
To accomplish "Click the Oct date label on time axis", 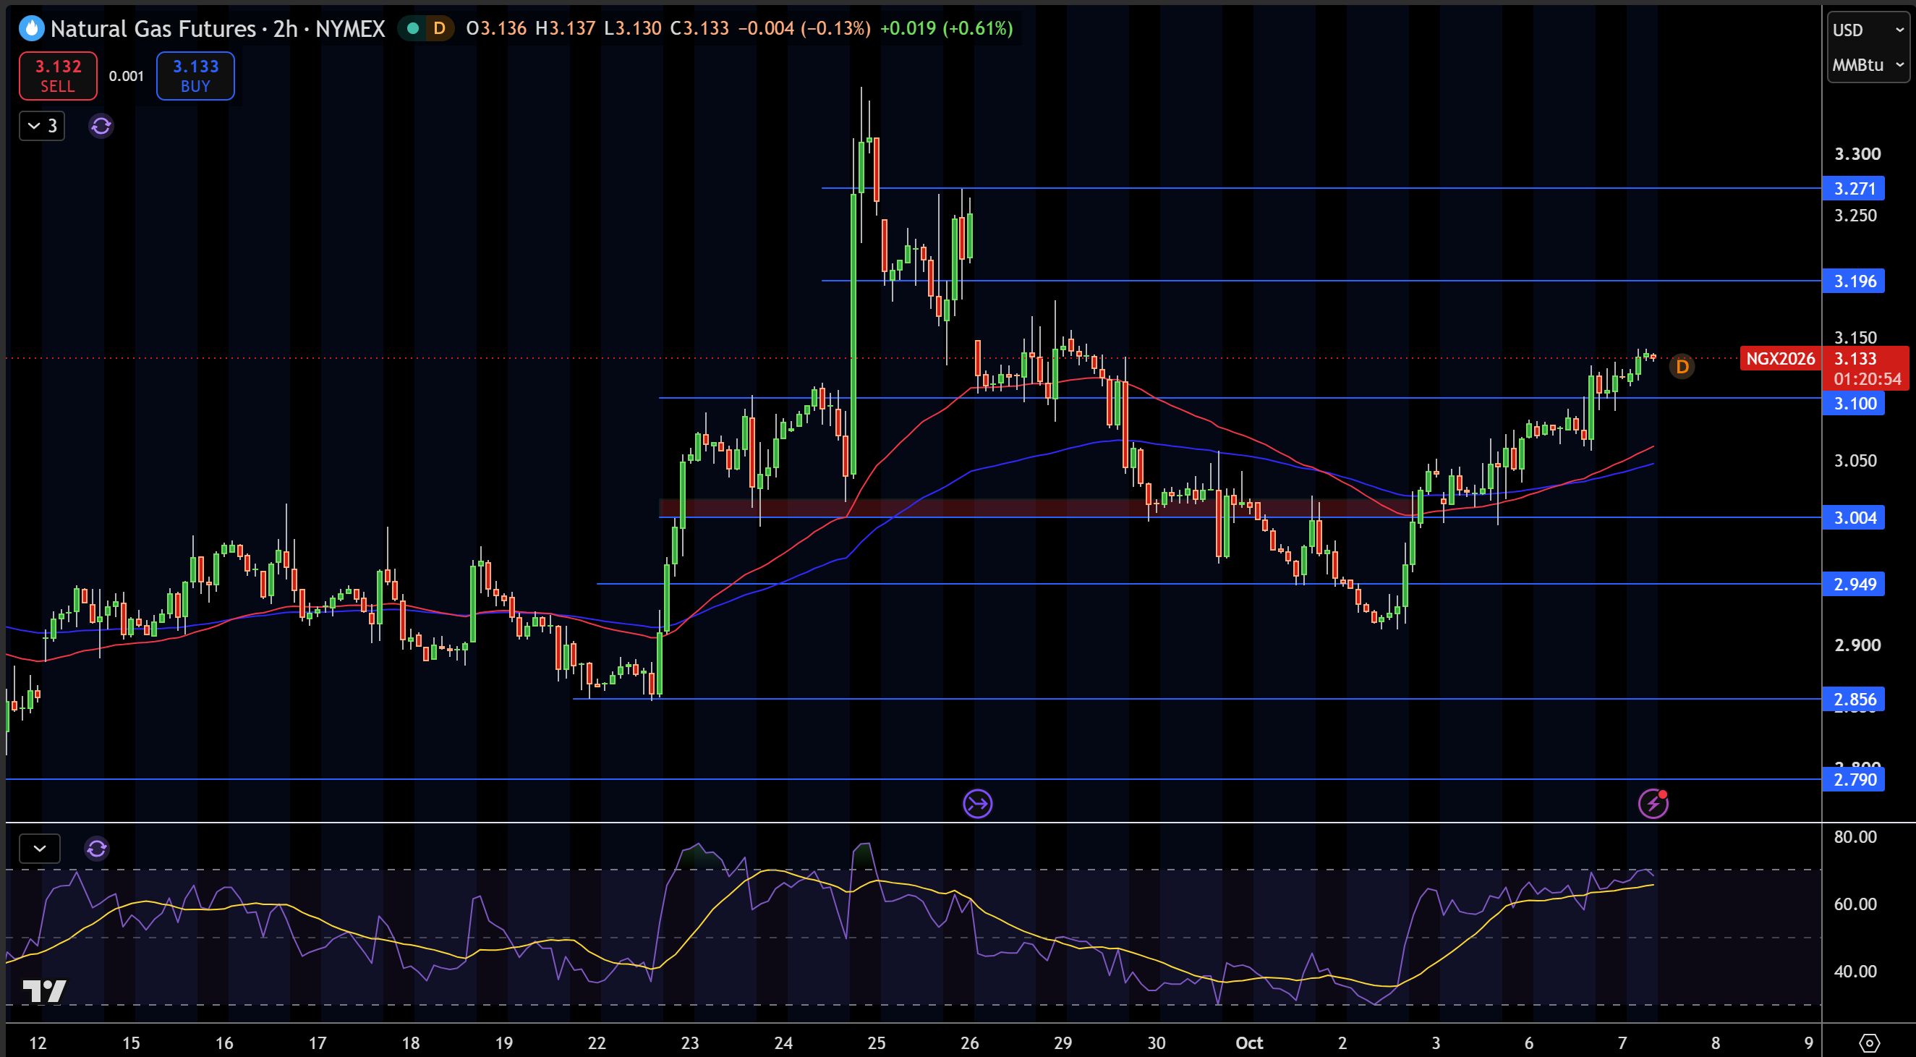I will (1249, 1043).
